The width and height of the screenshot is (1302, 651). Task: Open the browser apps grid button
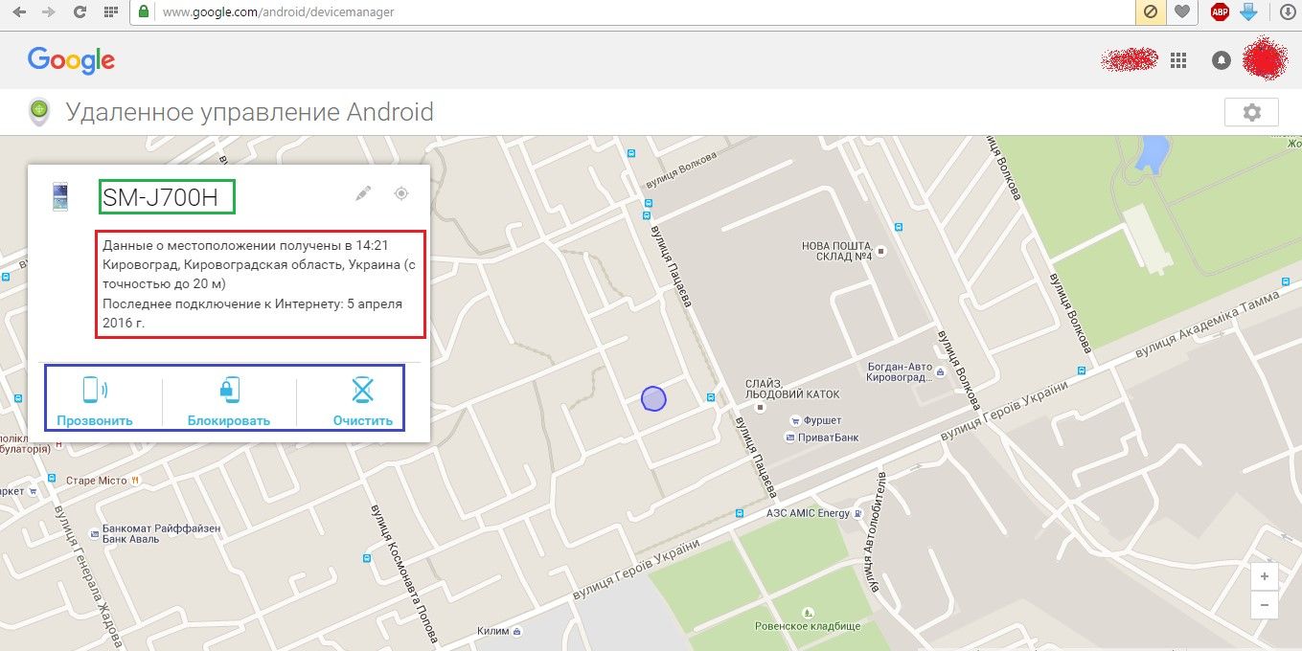click(111, 12)
